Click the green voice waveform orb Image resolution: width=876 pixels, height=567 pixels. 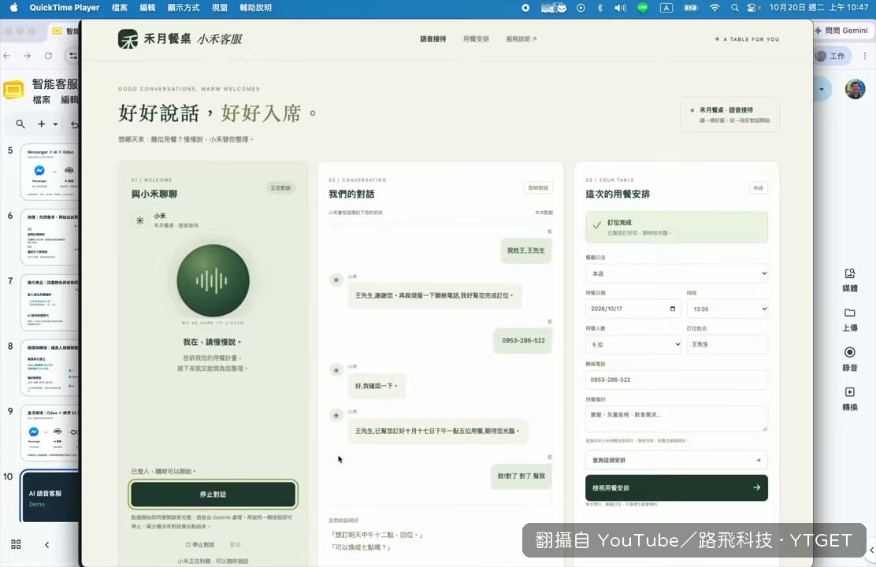point(213,280)
